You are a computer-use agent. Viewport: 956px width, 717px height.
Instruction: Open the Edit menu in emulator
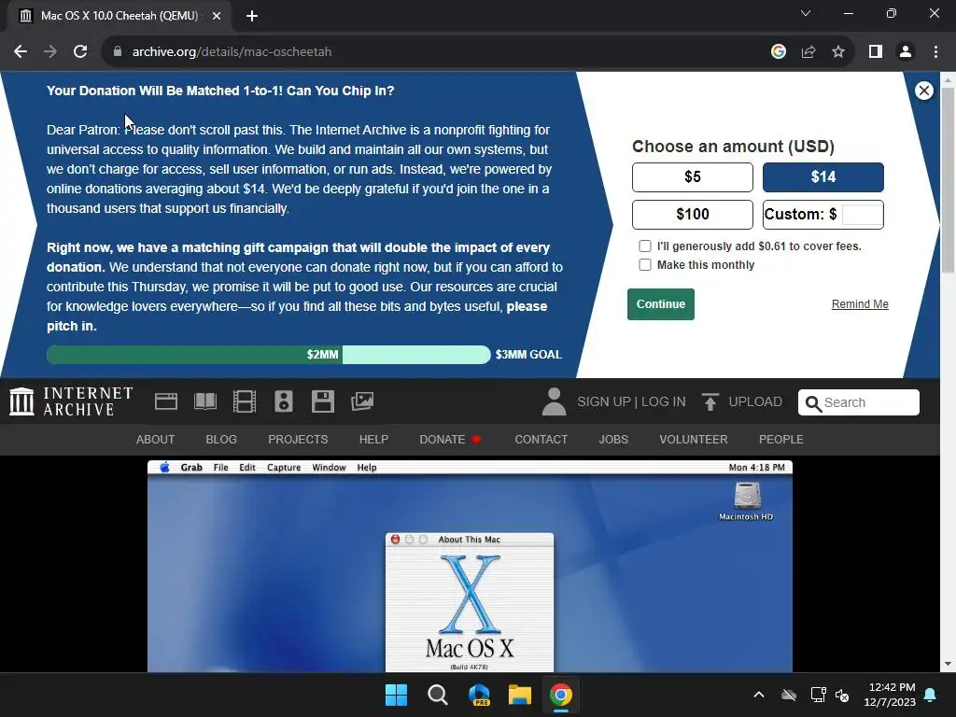click(246, 467)
